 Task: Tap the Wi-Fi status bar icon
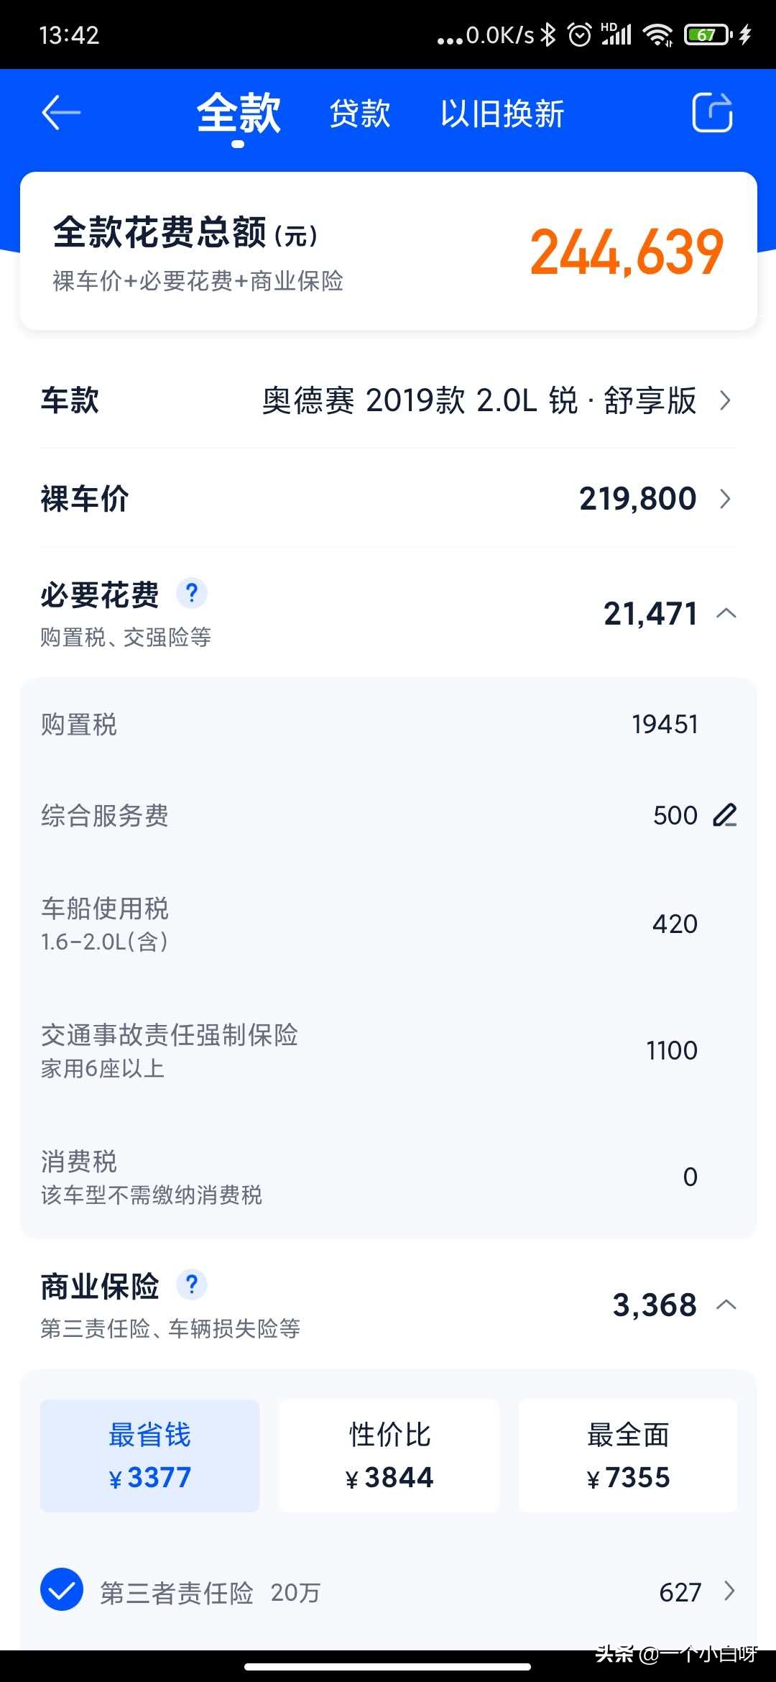point(657,35)
